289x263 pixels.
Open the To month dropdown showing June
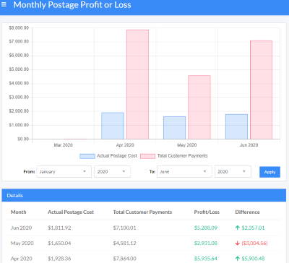[184, 172]
